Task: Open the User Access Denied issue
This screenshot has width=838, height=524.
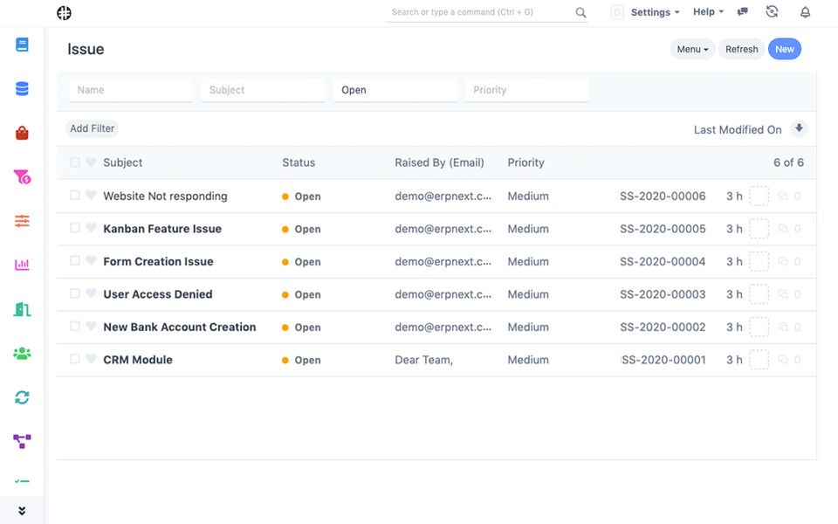Action: click(157, 294)
